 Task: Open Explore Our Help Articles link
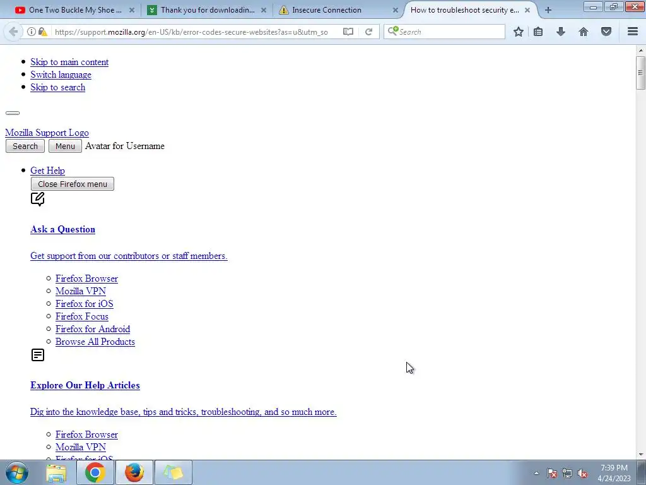85,385
